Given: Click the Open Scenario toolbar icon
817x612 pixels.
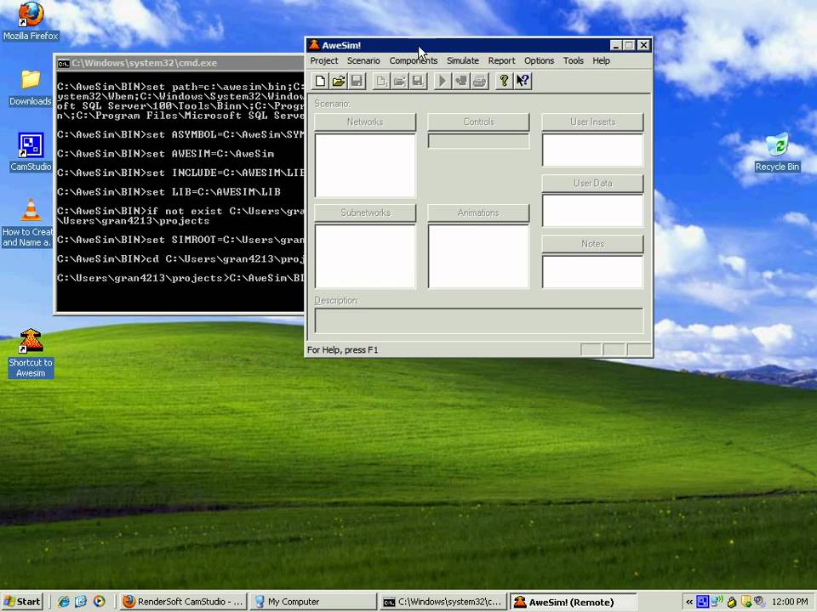Looking at the screenshot, I should point(400,81).
